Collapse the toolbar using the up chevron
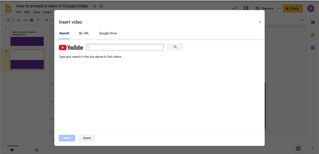The height and width of the screenshot is (154, 319). (302, 20)
